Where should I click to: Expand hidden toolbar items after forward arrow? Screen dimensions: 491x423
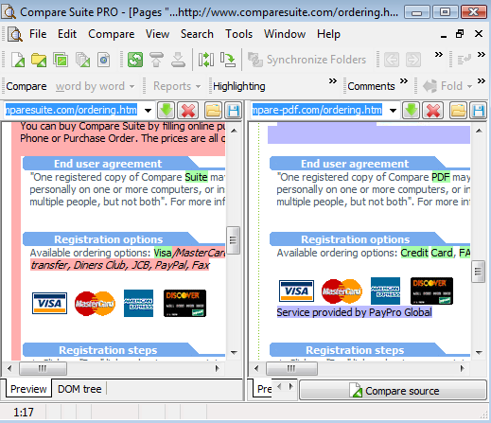pyautogui.click(x=439, y=55)
